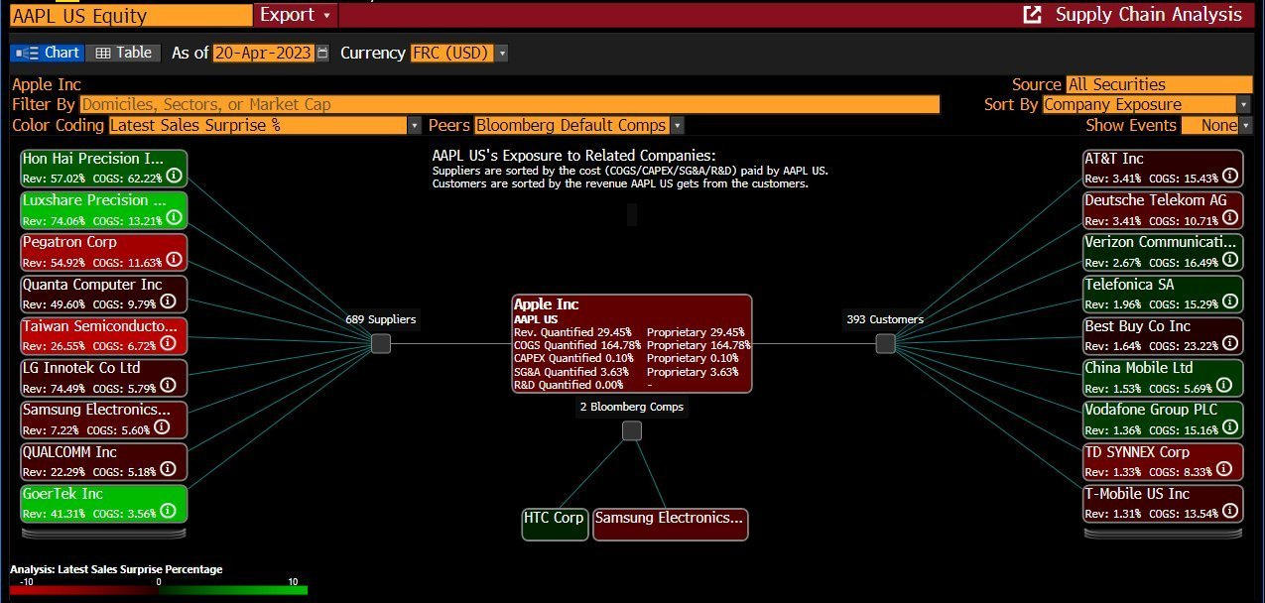Click the Source All Securities field

(x=1158, y=84)
